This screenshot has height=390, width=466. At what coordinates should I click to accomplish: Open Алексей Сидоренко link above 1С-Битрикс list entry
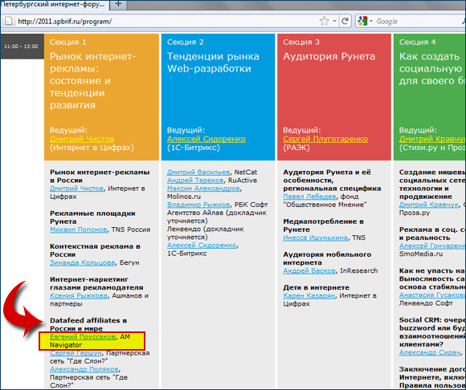(202, 246)
